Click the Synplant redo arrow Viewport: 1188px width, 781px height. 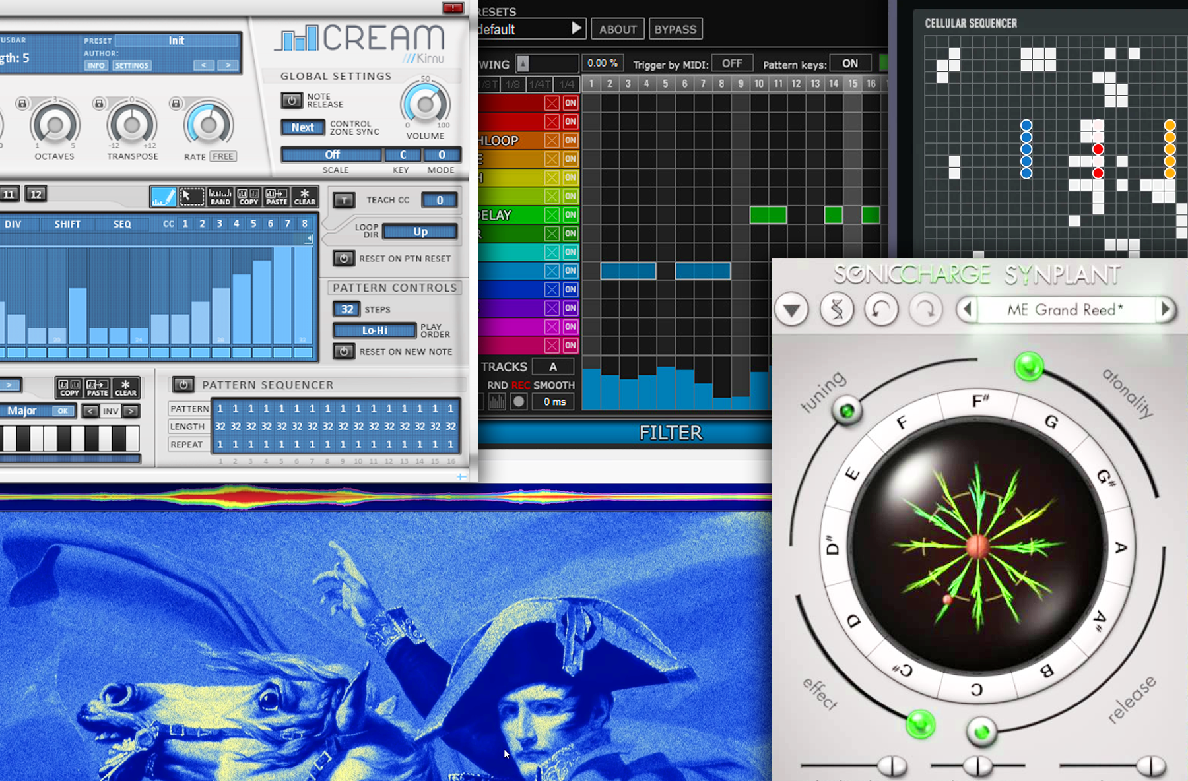point(925,309)
